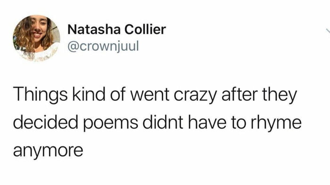Click the word 'rhyme' in the tweet

[276, 123]
